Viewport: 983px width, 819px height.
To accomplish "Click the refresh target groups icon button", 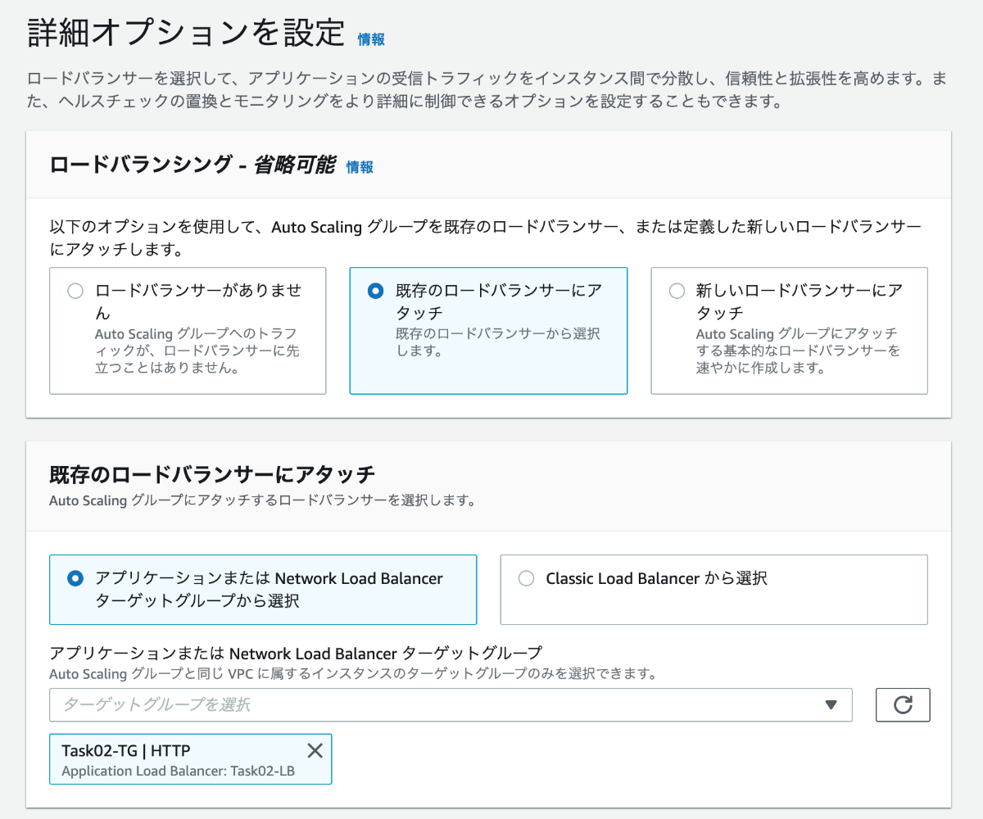I will click(903, 705).
